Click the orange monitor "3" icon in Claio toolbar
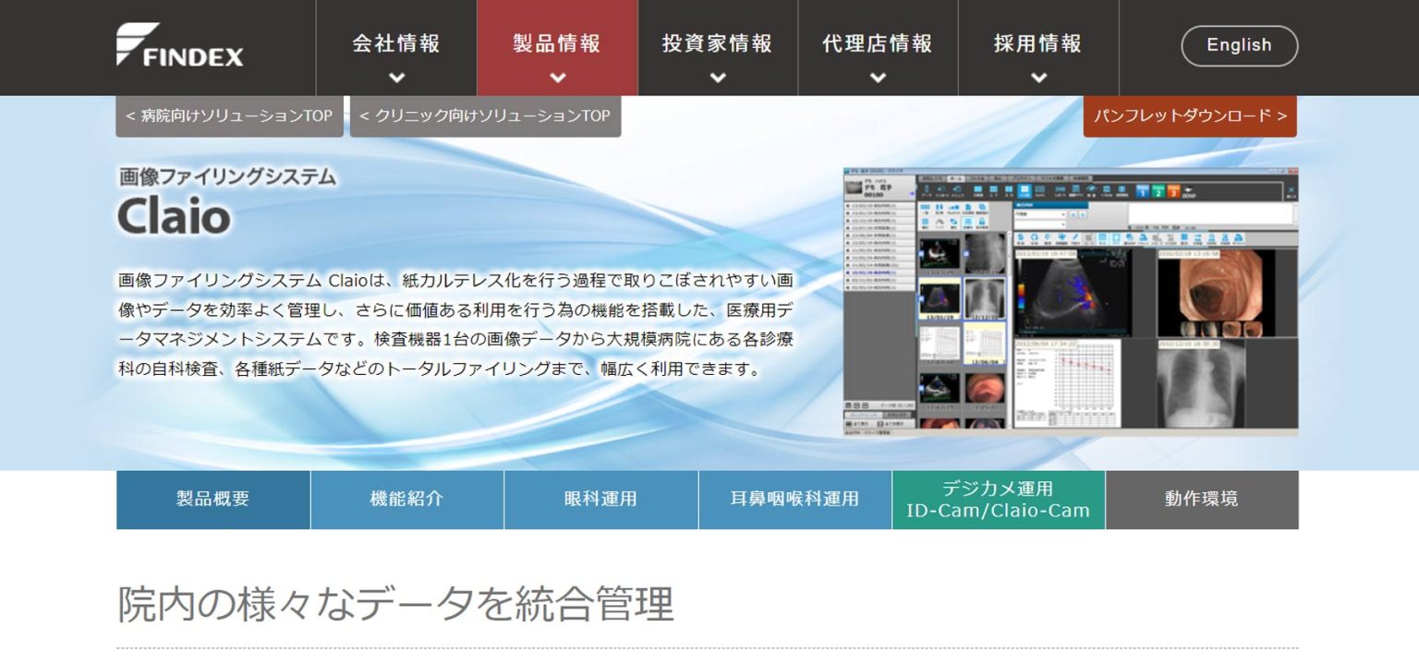1419x664 pixels. tap(1173, 192)
